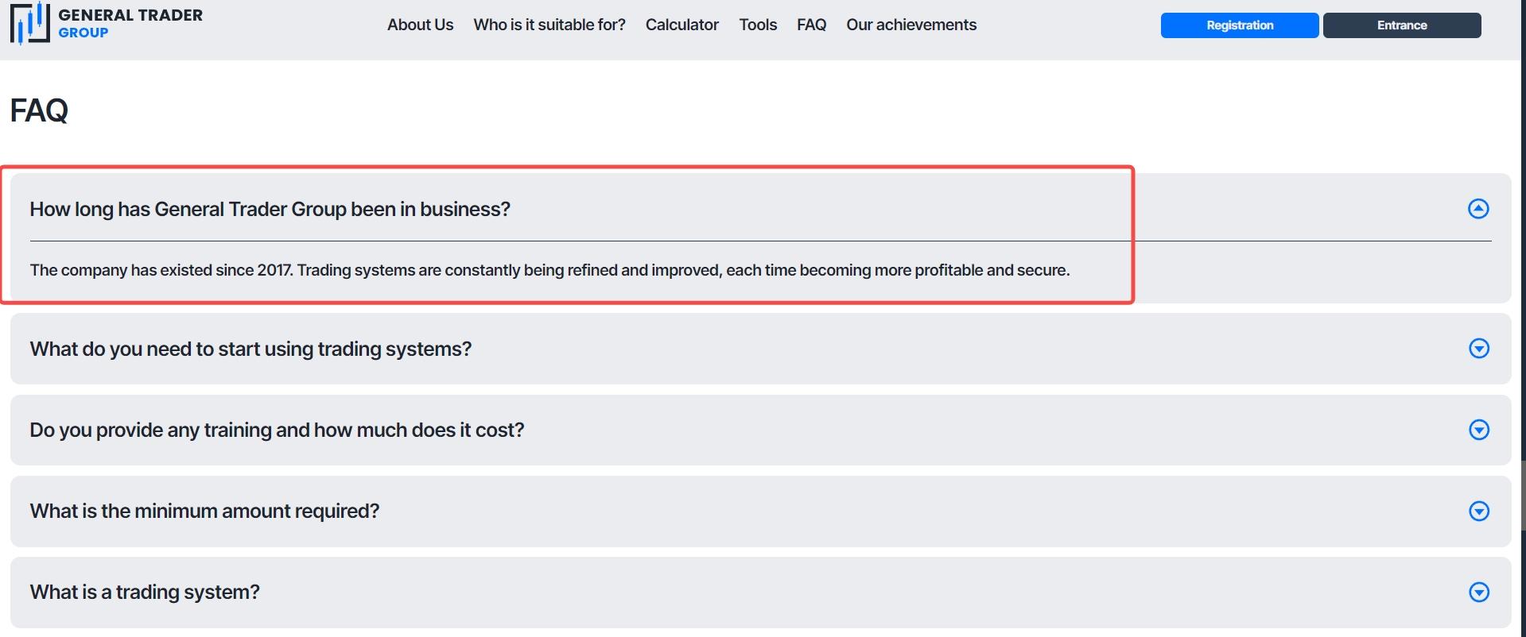Expand 'What do you need to start' arrow
Image resolution: width=1526 pixels, height=637 pixels.
click(x=1479, y=349)
